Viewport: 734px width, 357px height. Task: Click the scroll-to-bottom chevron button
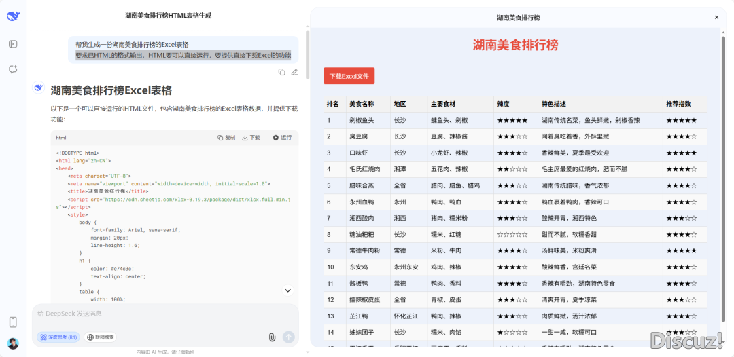[288, 290]
